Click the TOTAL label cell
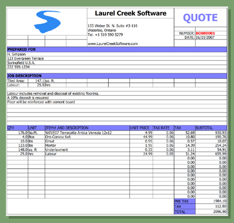This screenshot has height=223, width=234. coord(184,212)
